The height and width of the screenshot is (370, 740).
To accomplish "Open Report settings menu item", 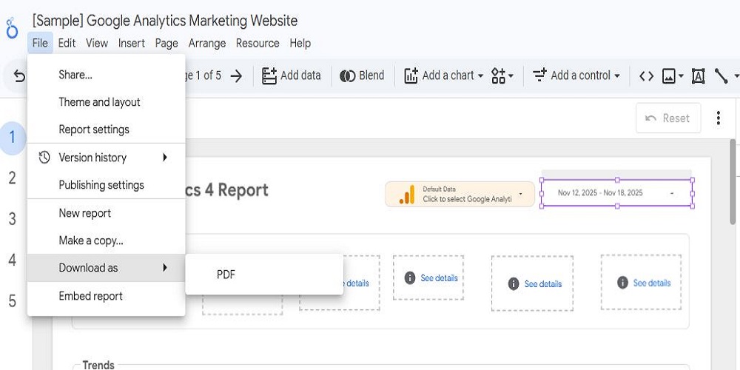I will [106, 129].
